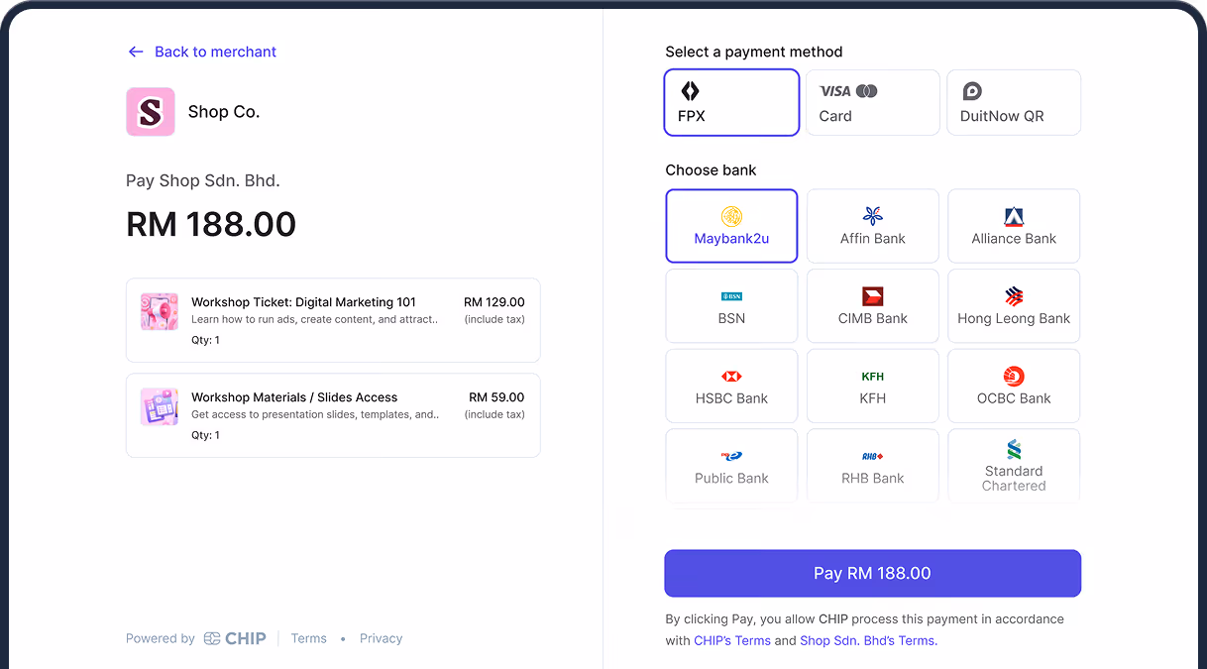Open the Workshop Materials thumbnail image

pyautogui.click(x=160, y=406)
